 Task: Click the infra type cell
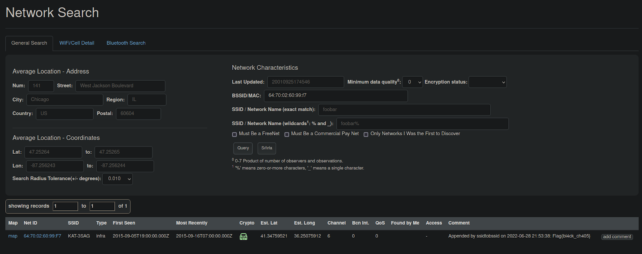tap(101, 236)
